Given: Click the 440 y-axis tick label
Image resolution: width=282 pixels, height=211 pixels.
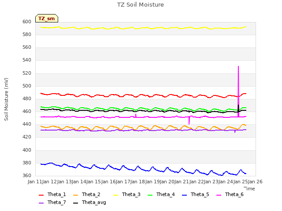Looking at the screenshot, I should pos(27,124).
